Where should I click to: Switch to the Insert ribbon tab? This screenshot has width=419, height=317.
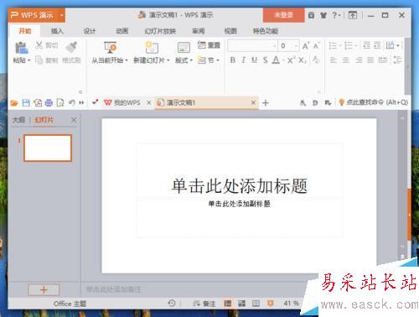tap(57, 31)
